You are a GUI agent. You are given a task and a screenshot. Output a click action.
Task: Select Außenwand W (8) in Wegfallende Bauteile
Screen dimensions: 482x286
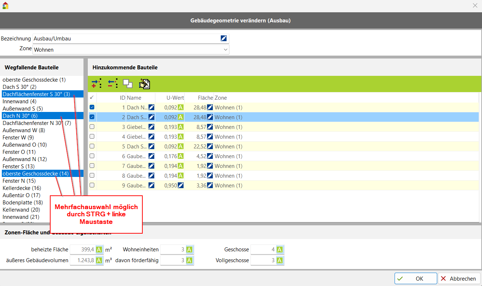click(24, 130)
